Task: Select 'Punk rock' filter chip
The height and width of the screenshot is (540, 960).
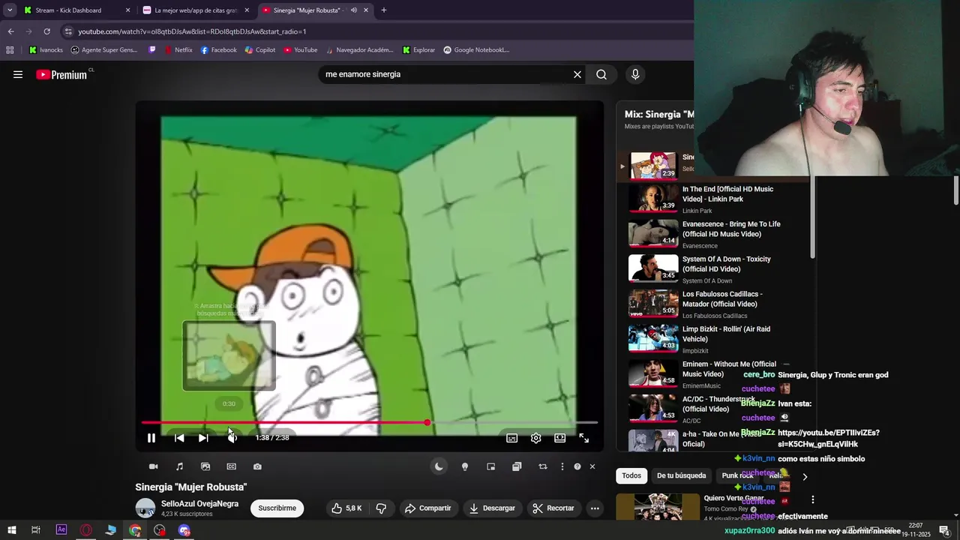Action: [x=737, y=475]
